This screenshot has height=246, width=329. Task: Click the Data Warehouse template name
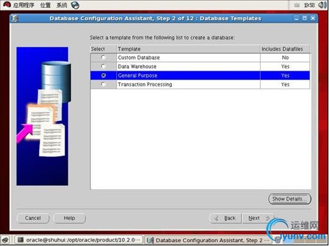click(x=137, y=67)
